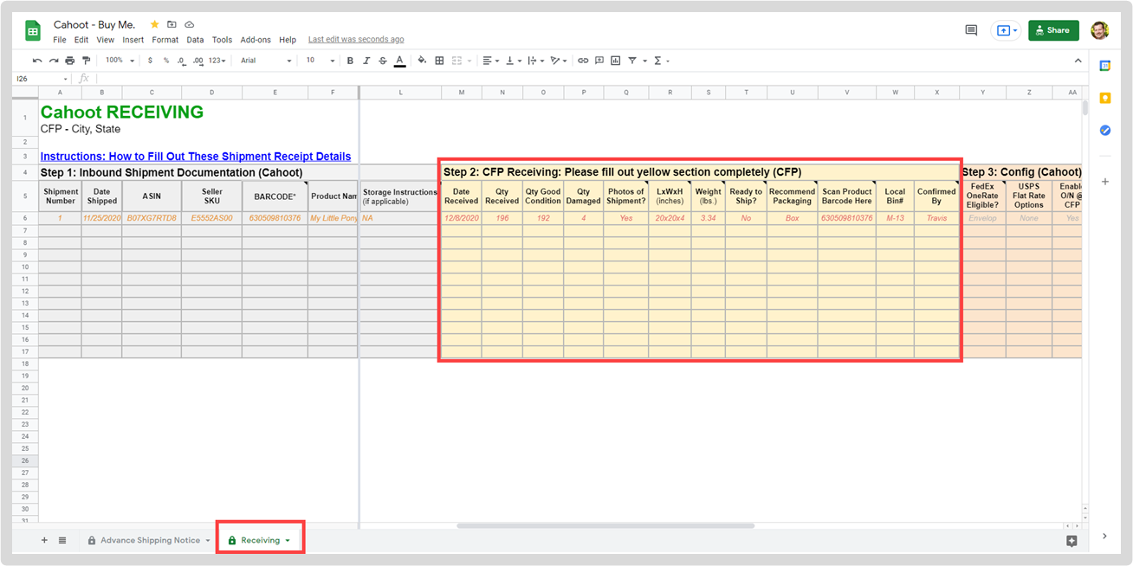Screen dimensions: 1133x566
Task: Open Calendar in the side panel
Action: [1105, 66]
